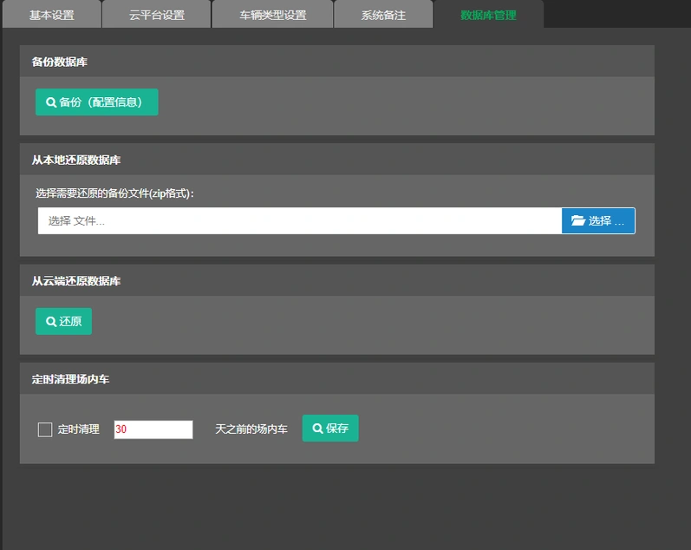Open the 车辆类型设置 tab
The width and height of the screenshot is (691, 550).
pyautogui.click(x=272, y=15)
